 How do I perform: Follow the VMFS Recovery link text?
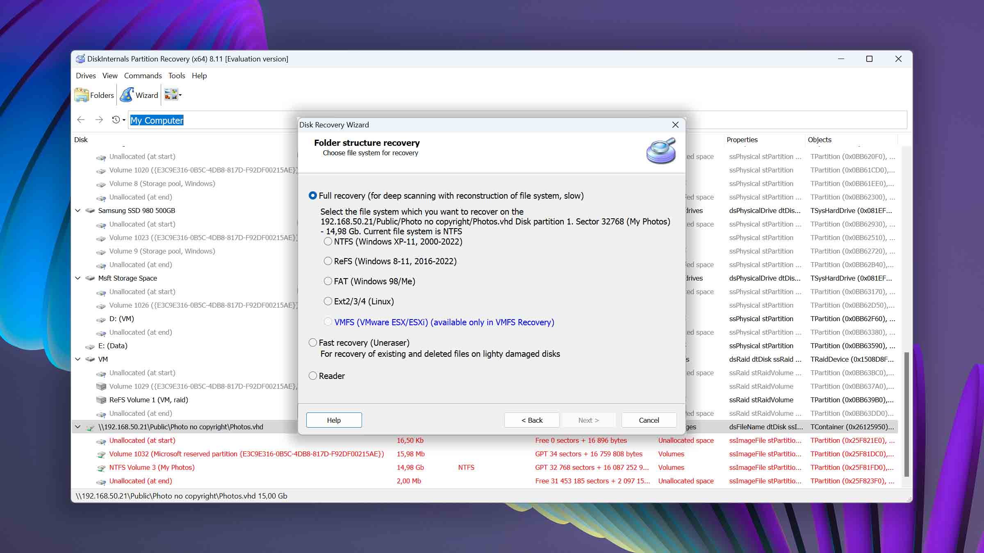(444, 322)
